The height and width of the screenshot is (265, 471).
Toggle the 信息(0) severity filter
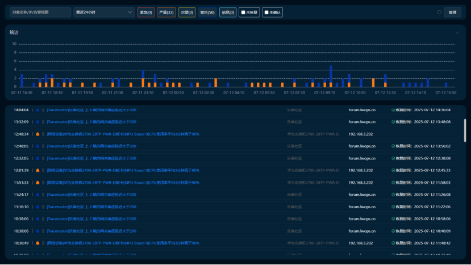tap(228, 12)
